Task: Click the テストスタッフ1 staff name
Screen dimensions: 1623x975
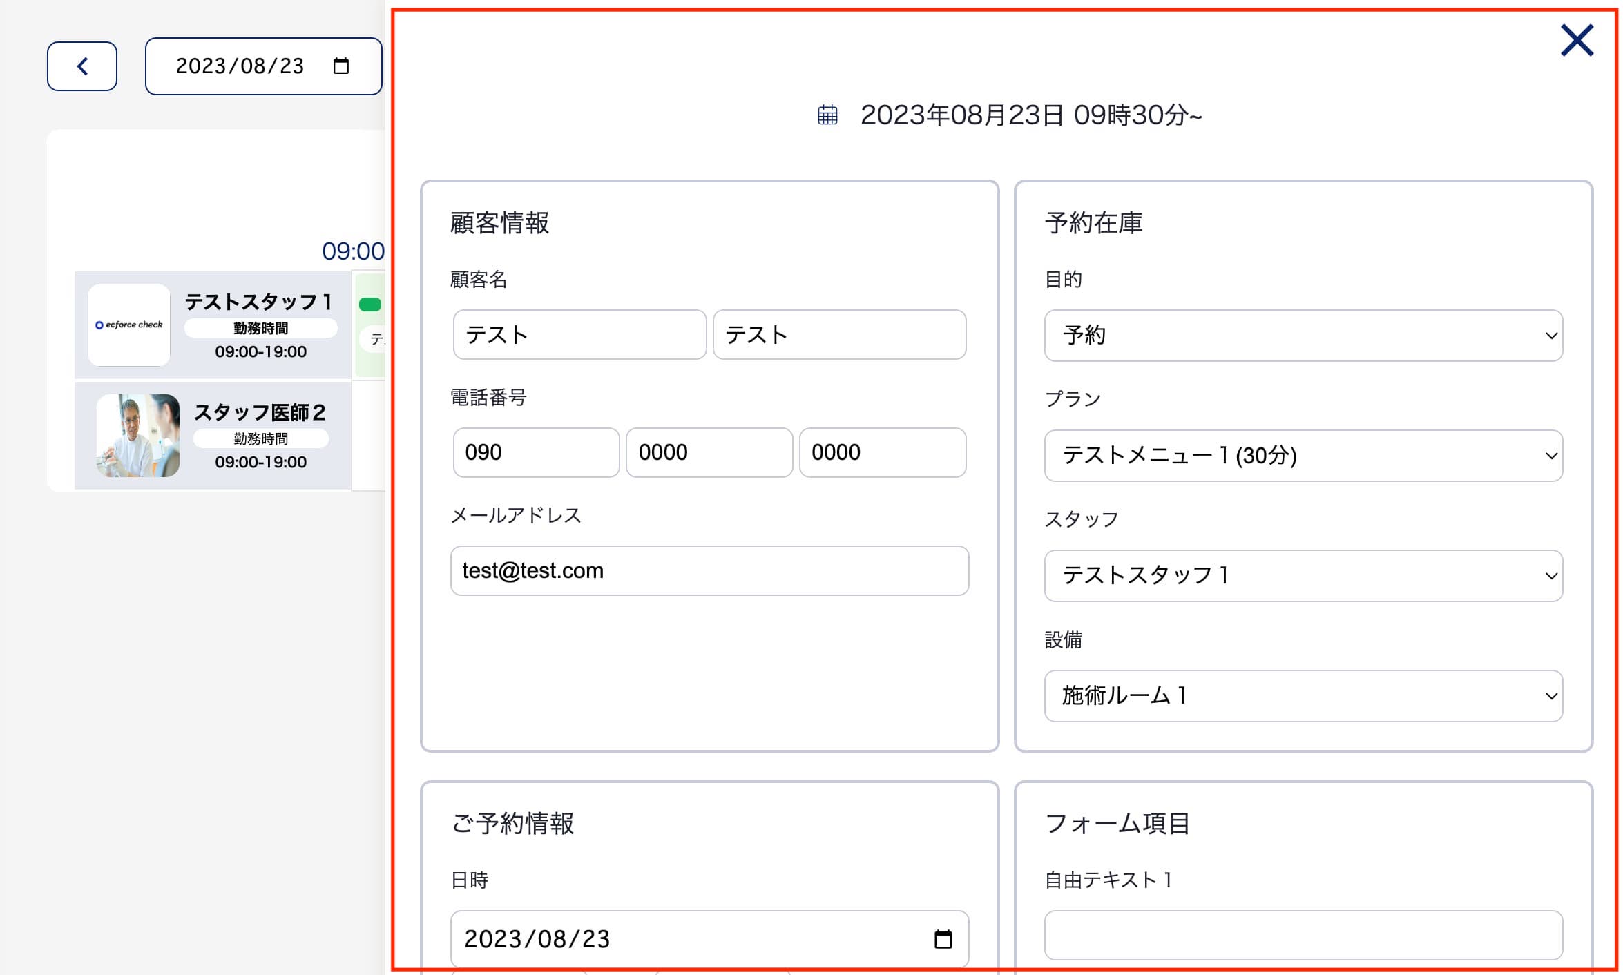Action: (258, 302)
